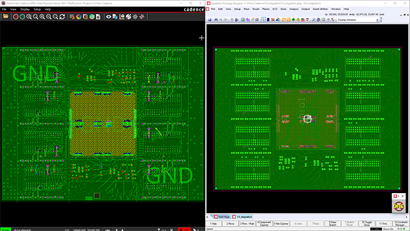Click the crossed-out sun dehighlight icon in Cadence
The image size is (410, 231).
142,17
